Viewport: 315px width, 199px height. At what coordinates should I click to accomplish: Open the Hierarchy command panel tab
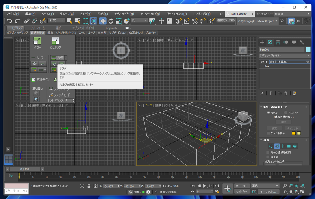(x=278, y=42)
